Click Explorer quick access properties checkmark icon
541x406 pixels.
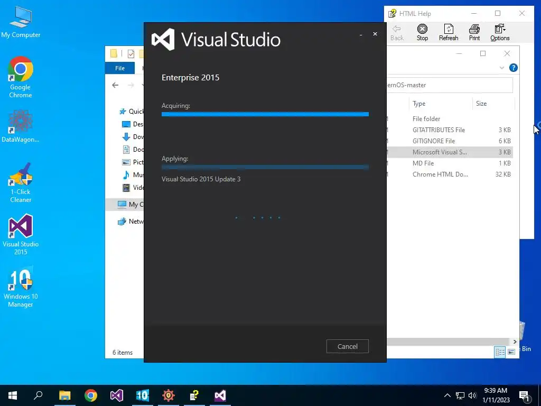click(x=131, y=53)
